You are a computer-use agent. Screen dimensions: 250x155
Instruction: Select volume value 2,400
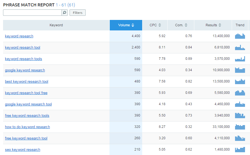pos(136,47)
